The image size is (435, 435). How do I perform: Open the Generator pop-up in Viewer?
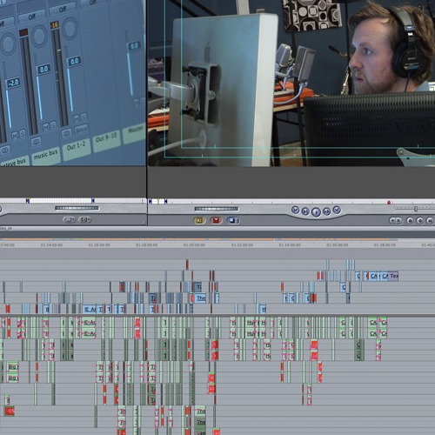pyautogui.click(x=84, y=220)
